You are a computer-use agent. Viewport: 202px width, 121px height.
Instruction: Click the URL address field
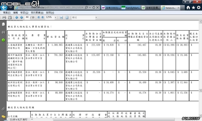[x=51, y=8]
